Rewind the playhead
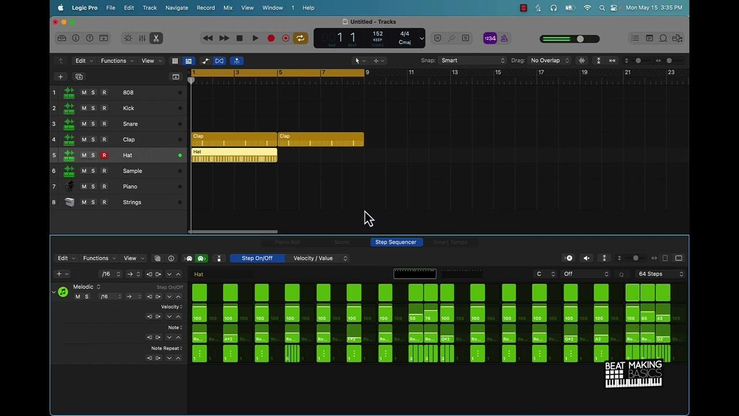 click(208, 38)
